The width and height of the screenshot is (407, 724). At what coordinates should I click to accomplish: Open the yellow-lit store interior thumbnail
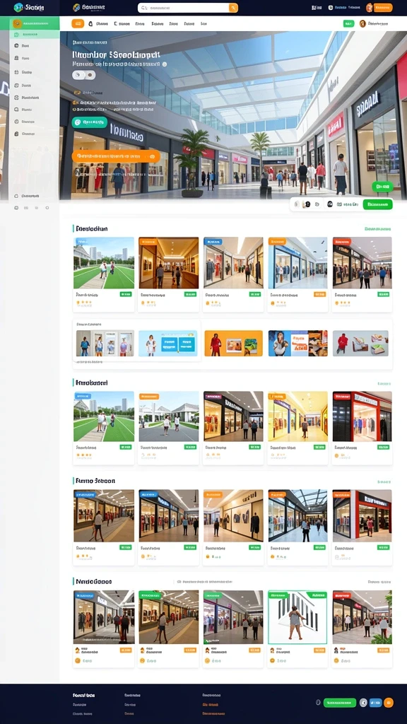[297, 416]
